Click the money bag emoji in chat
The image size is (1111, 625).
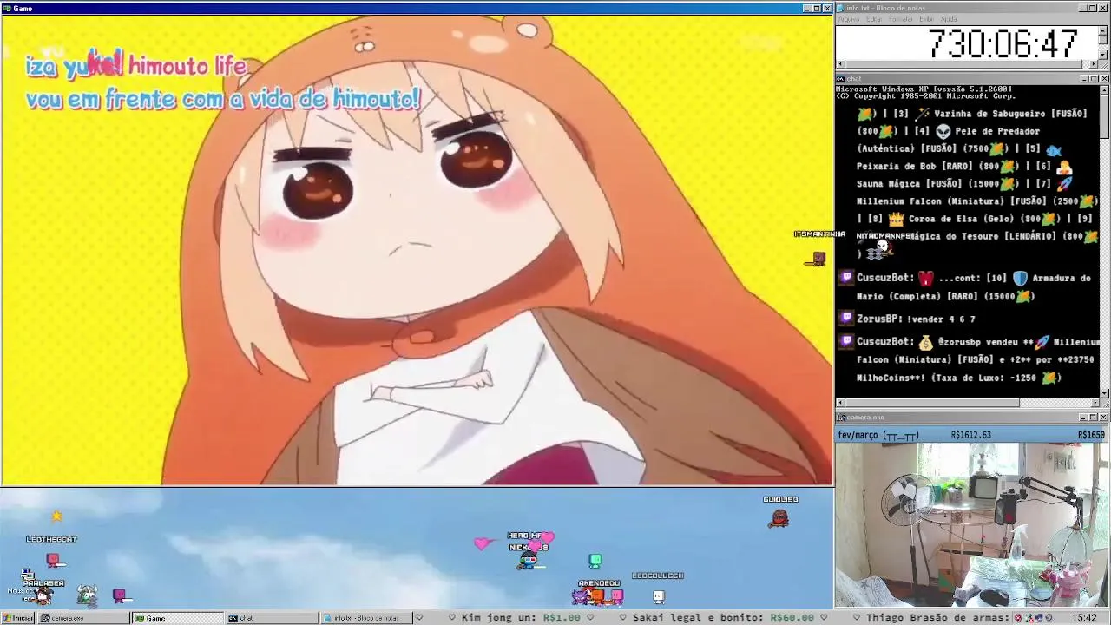tap(926, 343)
